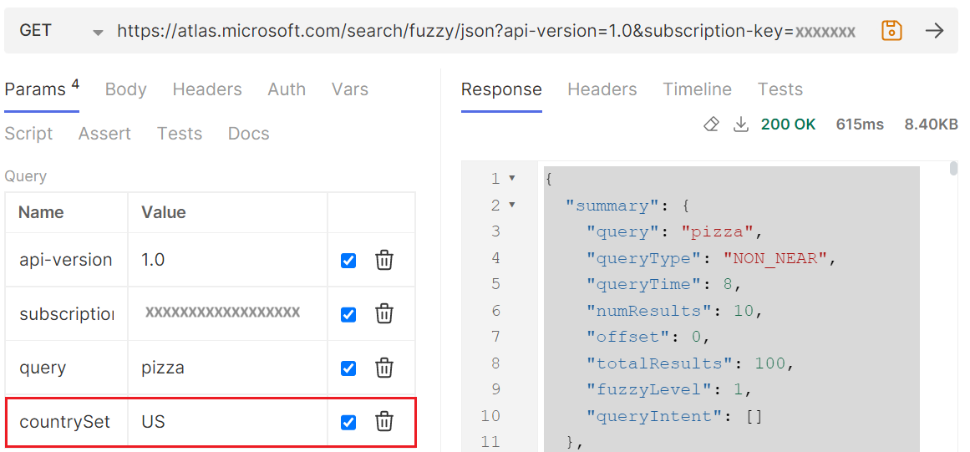Open the Auth tab
Screen dimensions: 970x452
287,89
